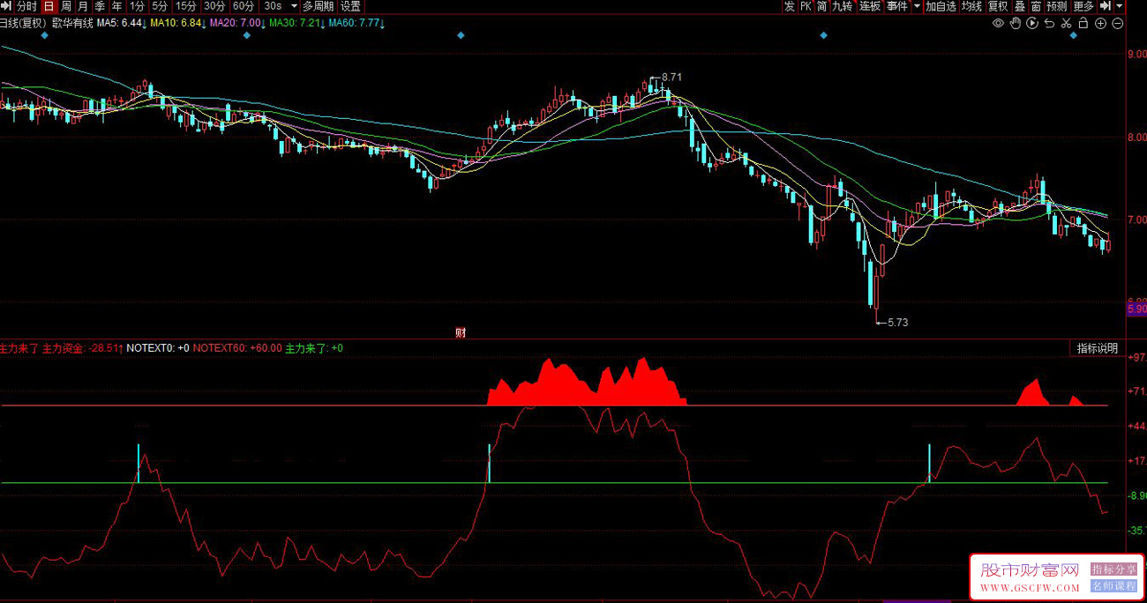The image size is (1147, 603).
Task: Click the 8.71 high price label
Action: click(x=671, y=78)
